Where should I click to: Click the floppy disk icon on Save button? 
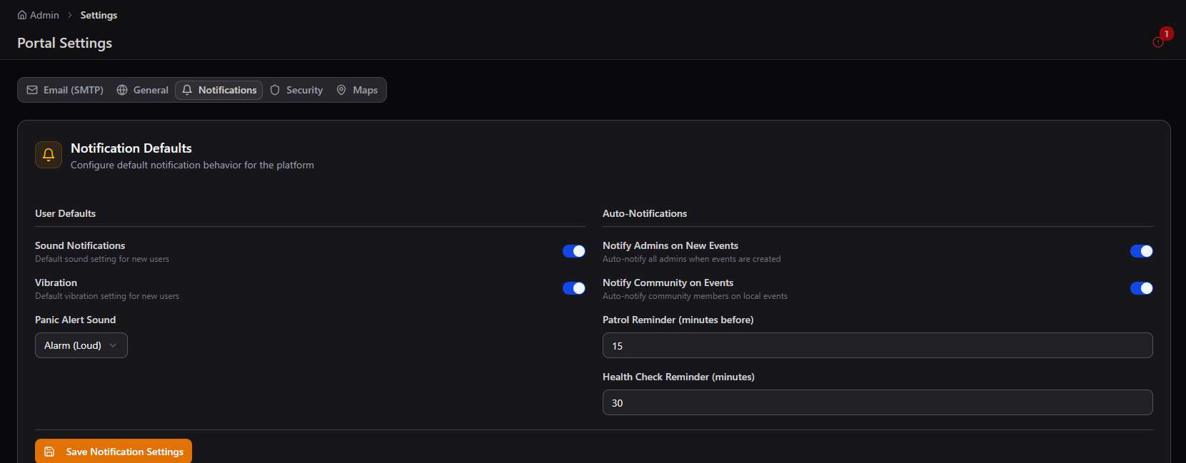(x=49, y=452)
